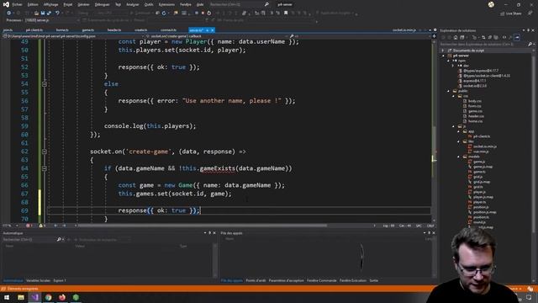Collapse the public folder node
The image size is (538, 303).
448,91
